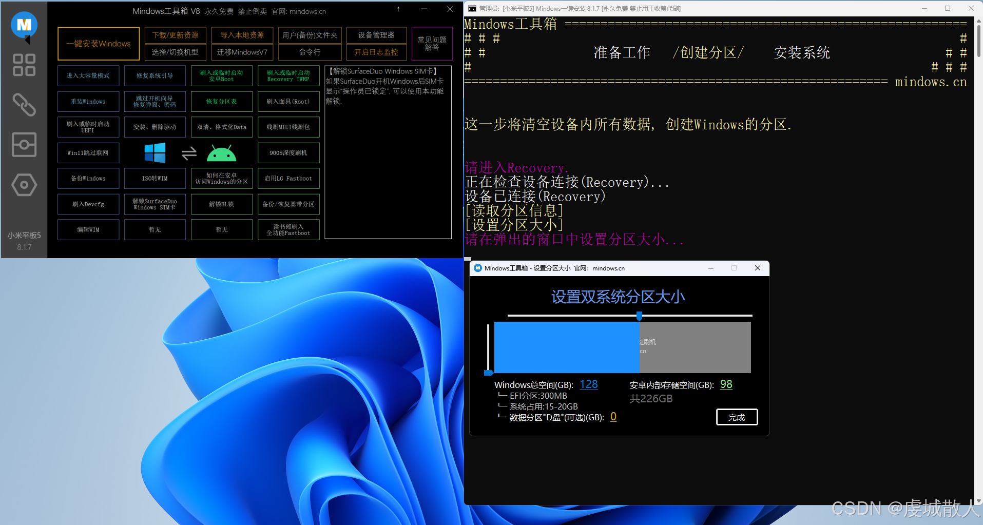
Task: Click 刷入或临时启动 安卓Boot button
Action: (222, 75)
